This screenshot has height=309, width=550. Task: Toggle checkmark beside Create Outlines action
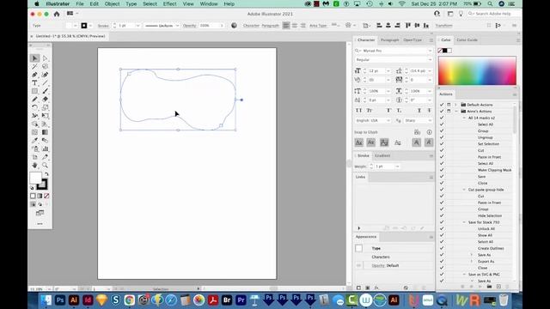point(442,248)
